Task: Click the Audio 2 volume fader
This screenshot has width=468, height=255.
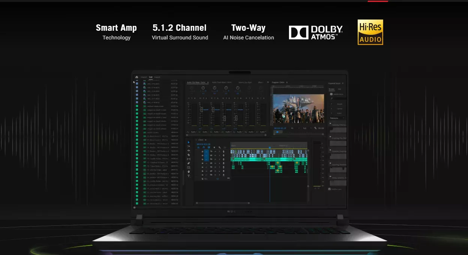Action: tap(202, 109)
